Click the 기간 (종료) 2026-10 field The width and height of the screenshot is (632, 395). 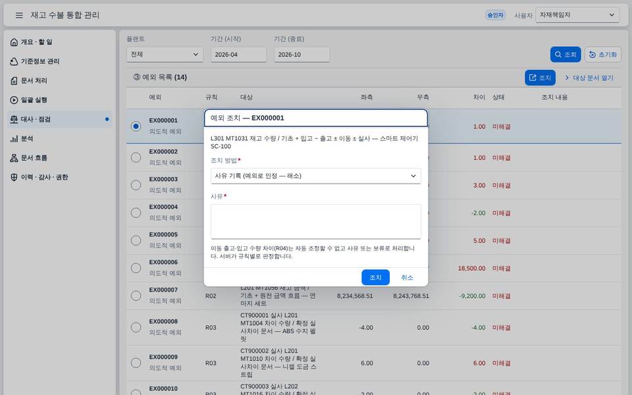tap(302, 55)
